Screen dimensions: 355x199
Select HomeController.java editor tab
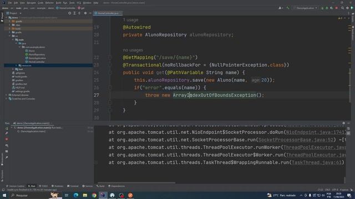[x=108, y=13]
